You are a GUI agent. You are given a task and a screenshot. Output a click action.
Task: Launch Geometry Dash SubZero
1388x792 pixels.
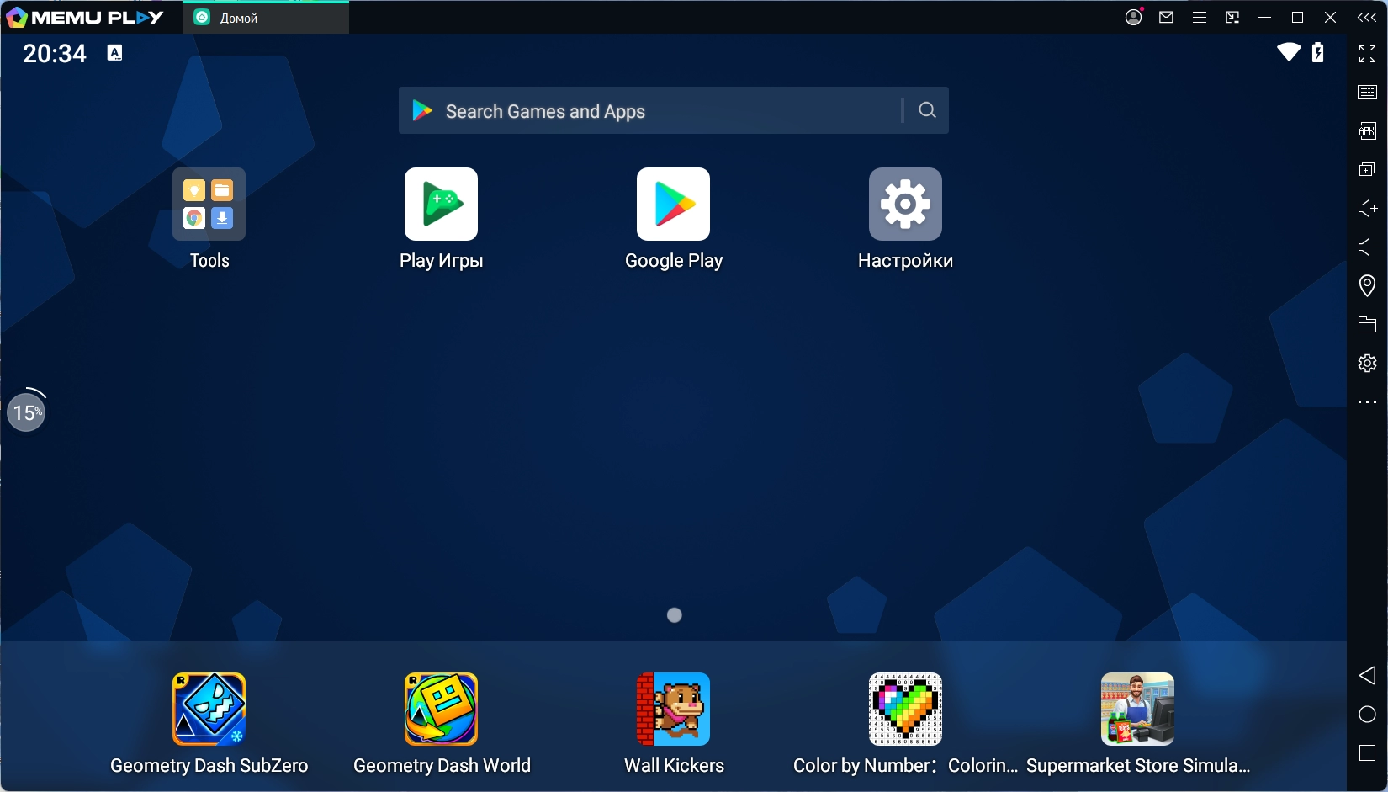point(209,709)
